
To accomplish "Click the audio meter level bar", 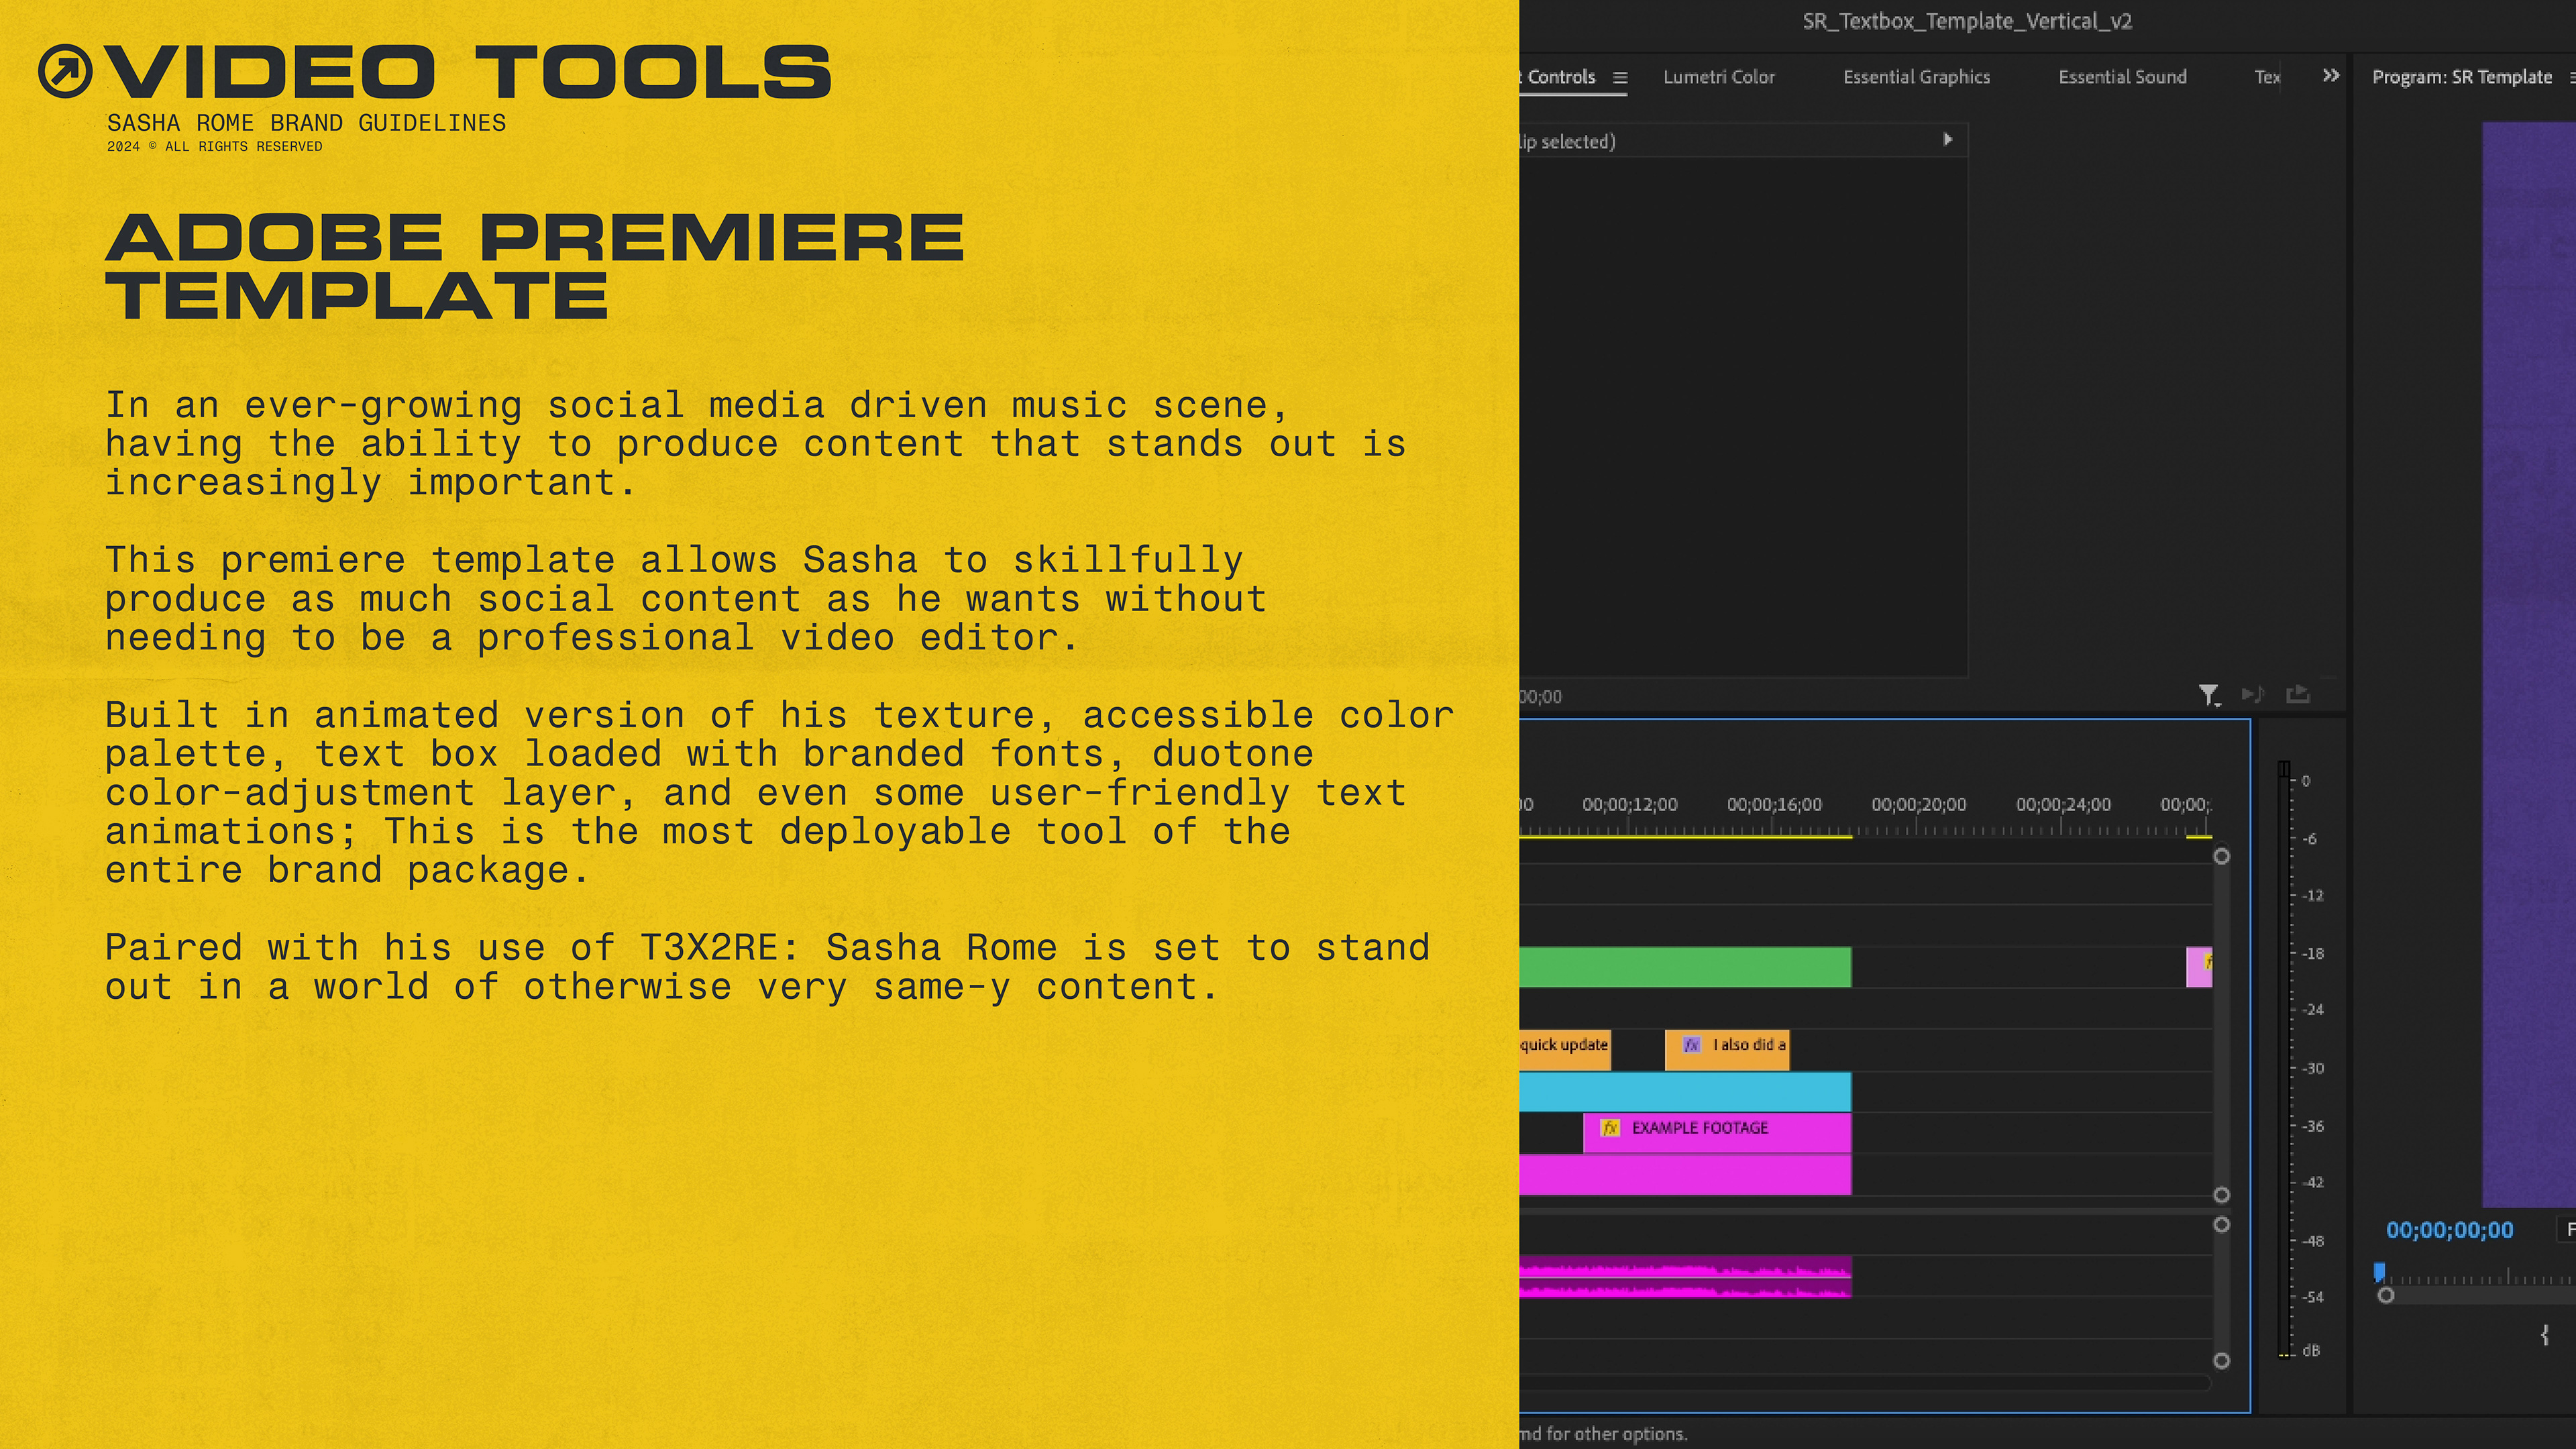I will click(2284, 1059).
